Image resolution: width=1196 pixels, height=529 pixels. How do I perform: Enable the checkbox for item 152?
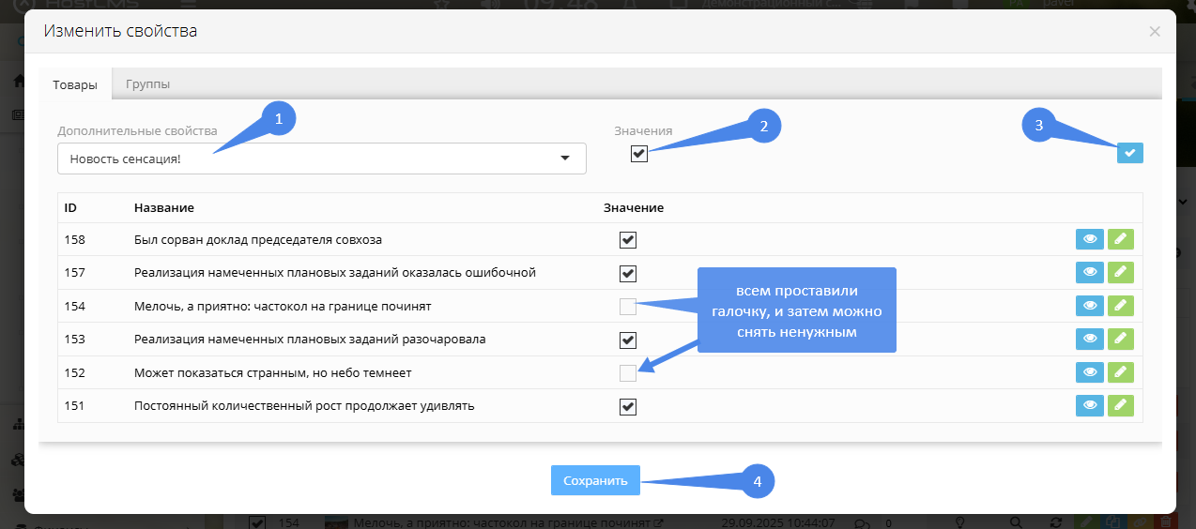click(628, 373)
